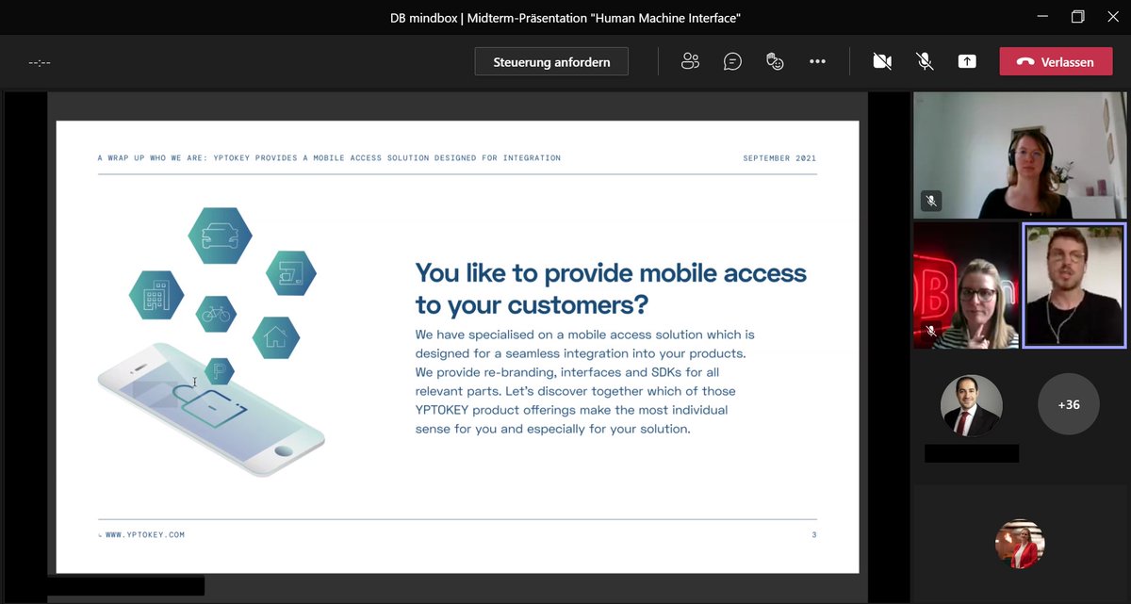The width and height of the screenshot is (1131, 604).
Task: Click the car hexagon icon on slide
Action: click(x=220, y=236)
